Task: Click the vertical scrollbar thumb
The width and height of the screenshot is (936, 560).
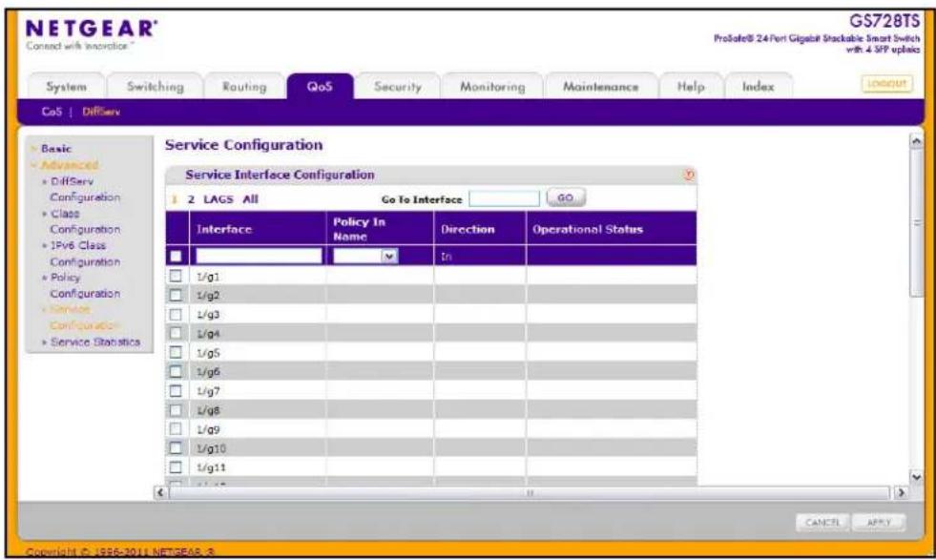Action: point(916,222)
